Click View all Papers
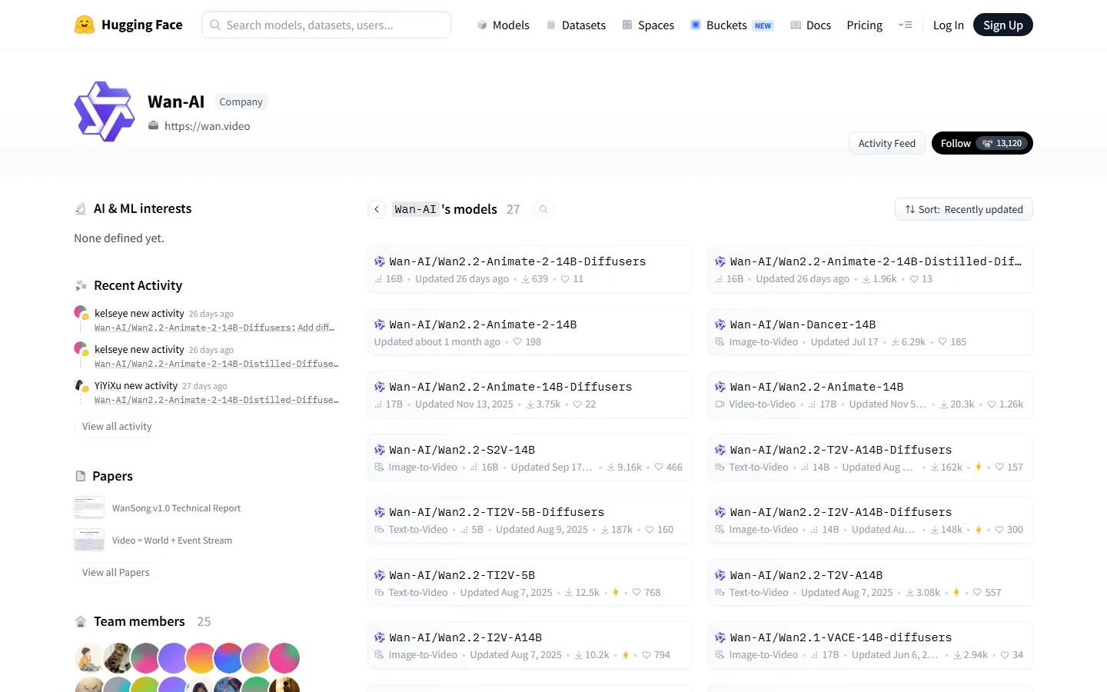Screen dimensions: 1107x692 coord(116,572)
